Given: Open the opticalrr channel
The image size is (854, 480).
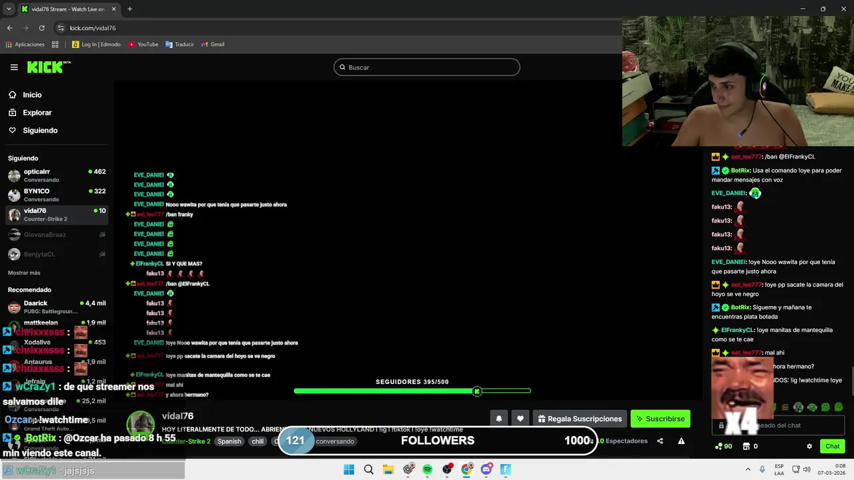Looking at the screenshot, I should (x=57, y=175).
